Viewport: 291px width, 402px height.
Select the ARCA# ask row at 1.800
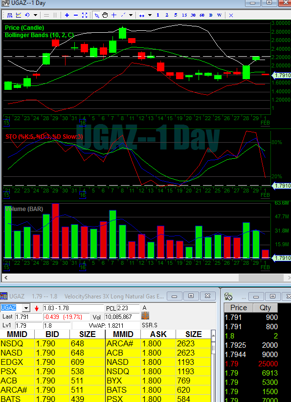(158, 343)
